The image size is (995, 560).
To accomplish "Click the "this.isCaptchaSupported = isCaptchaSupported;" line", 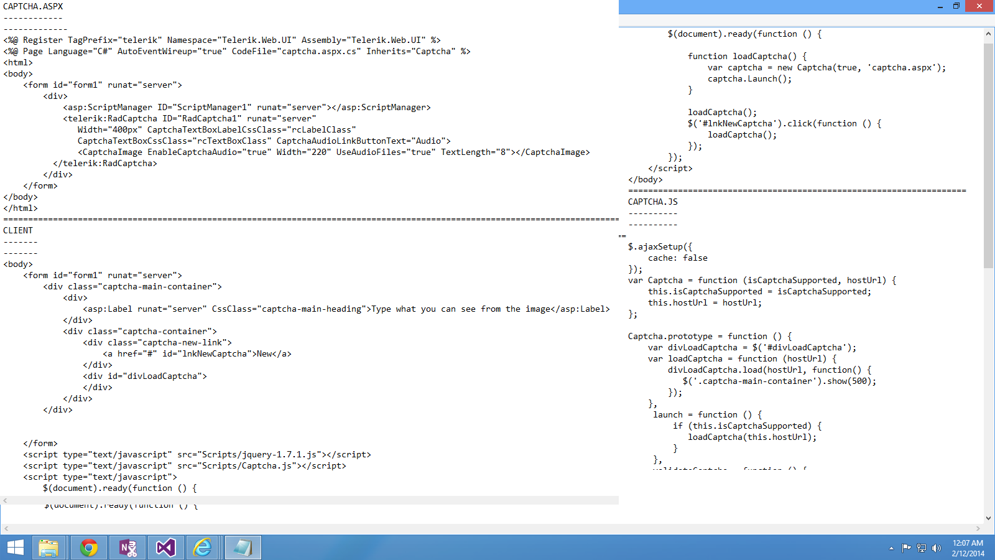I will (x=760, y=291).
